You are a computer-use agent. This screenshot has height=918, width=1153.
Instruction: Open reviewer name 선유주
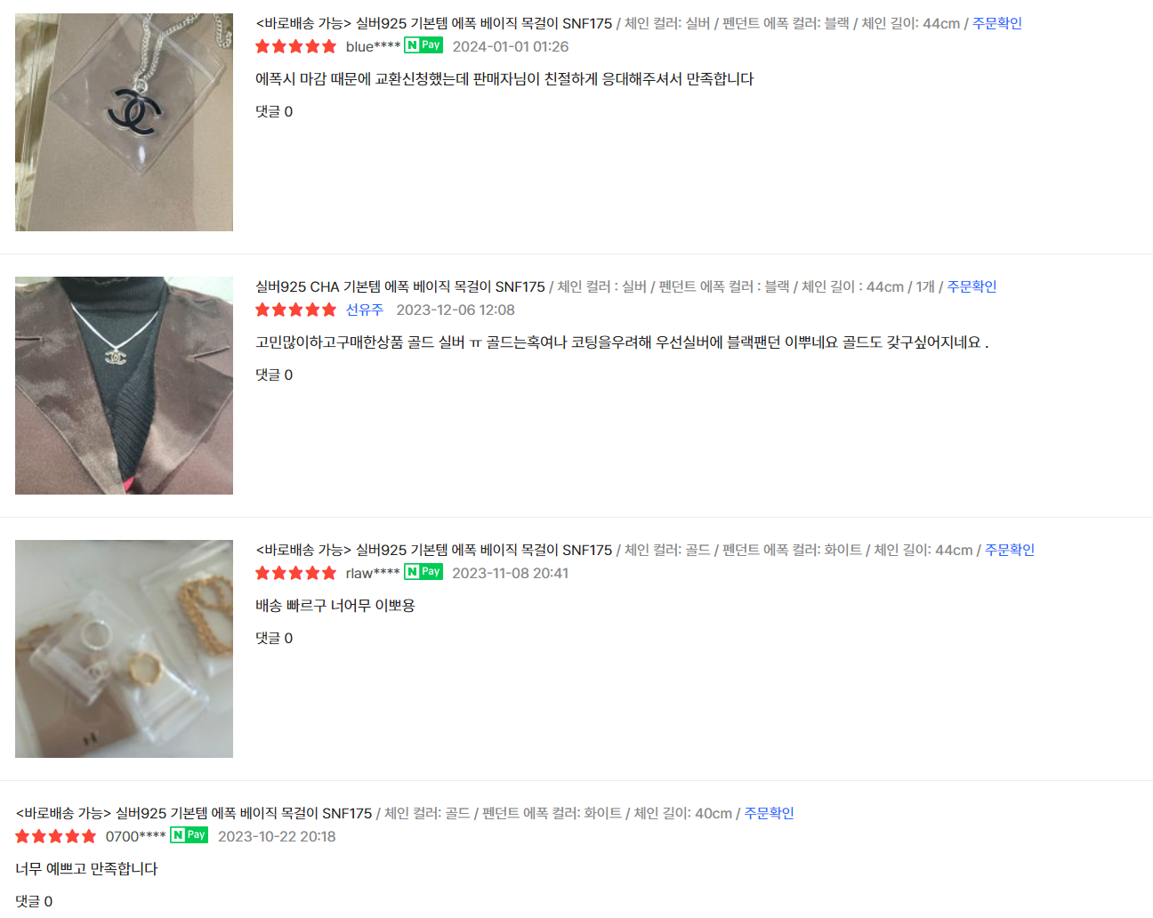coord(365,310)
